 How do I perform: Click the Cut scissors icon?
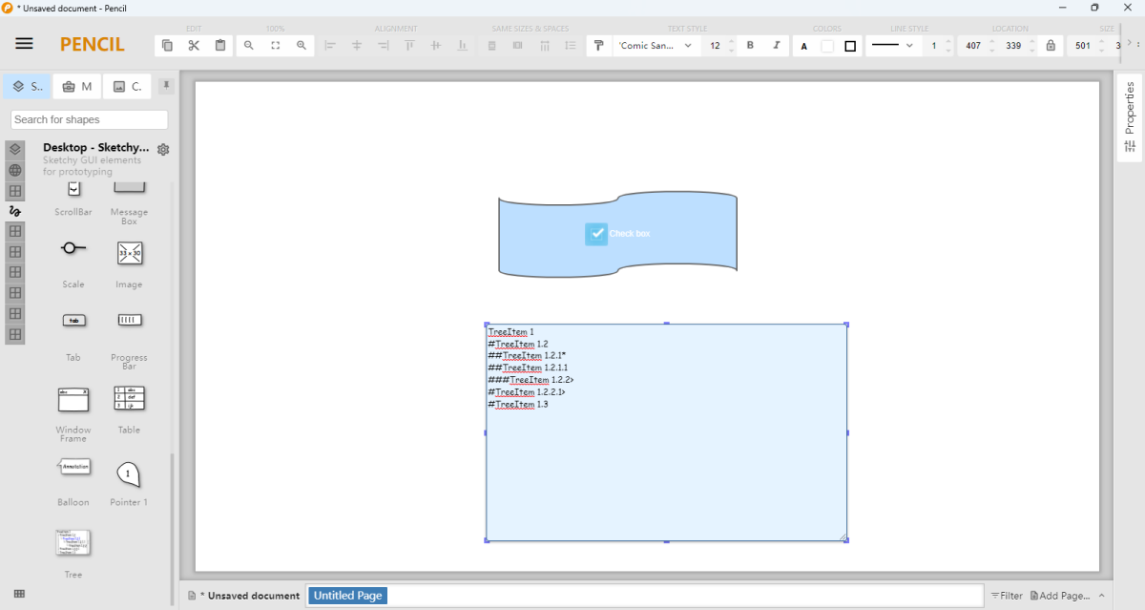(194, 45)
